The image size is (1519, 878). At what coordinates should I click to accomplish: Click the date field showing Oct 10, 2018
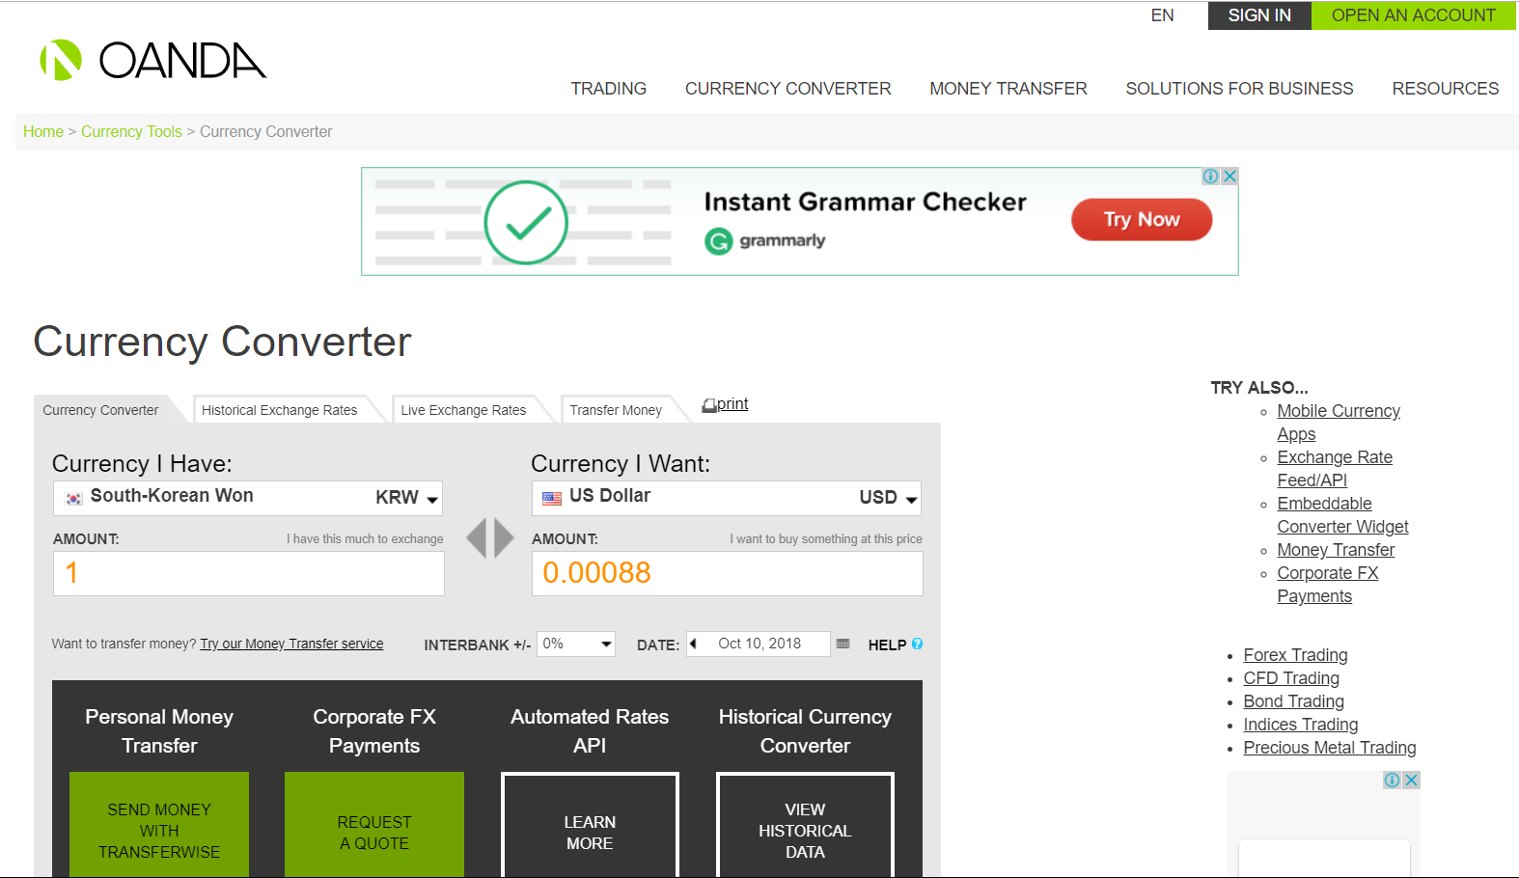(759, 644)
